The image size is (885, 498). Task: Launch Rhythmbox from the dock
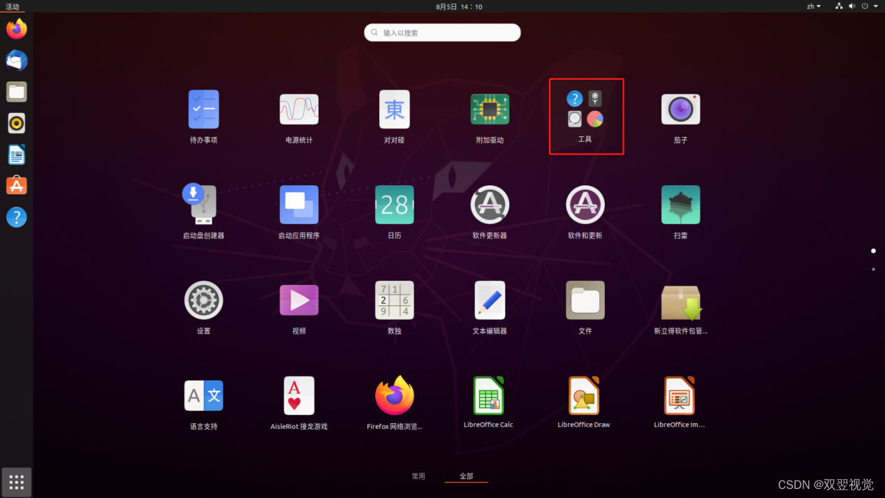[17, 124]
